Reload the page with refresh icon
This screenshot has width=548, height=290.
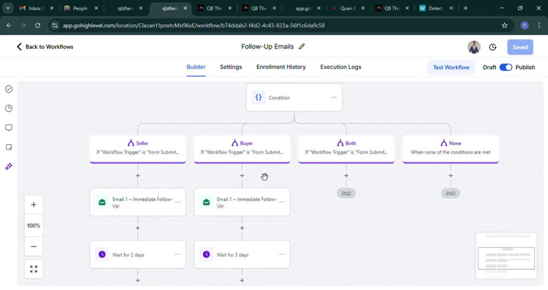37,25
